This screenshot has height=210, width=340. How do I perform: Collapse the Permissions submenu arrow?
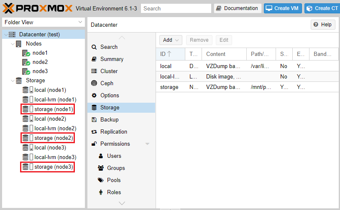(147, 144)
